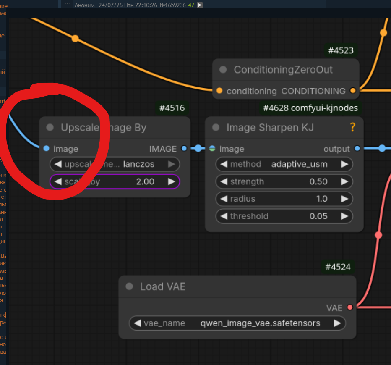Edit the threshold 0.05 field
Screen dimensions: 391x365
pyautogui.click(x=284, y=216)
